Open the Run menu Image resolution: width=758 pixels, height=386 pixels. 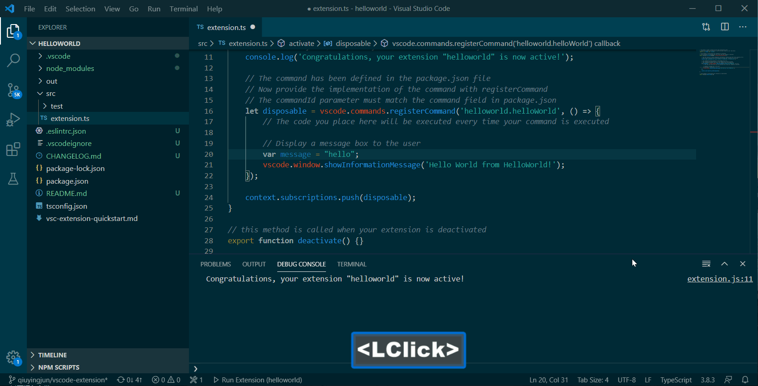click(154, 9)
